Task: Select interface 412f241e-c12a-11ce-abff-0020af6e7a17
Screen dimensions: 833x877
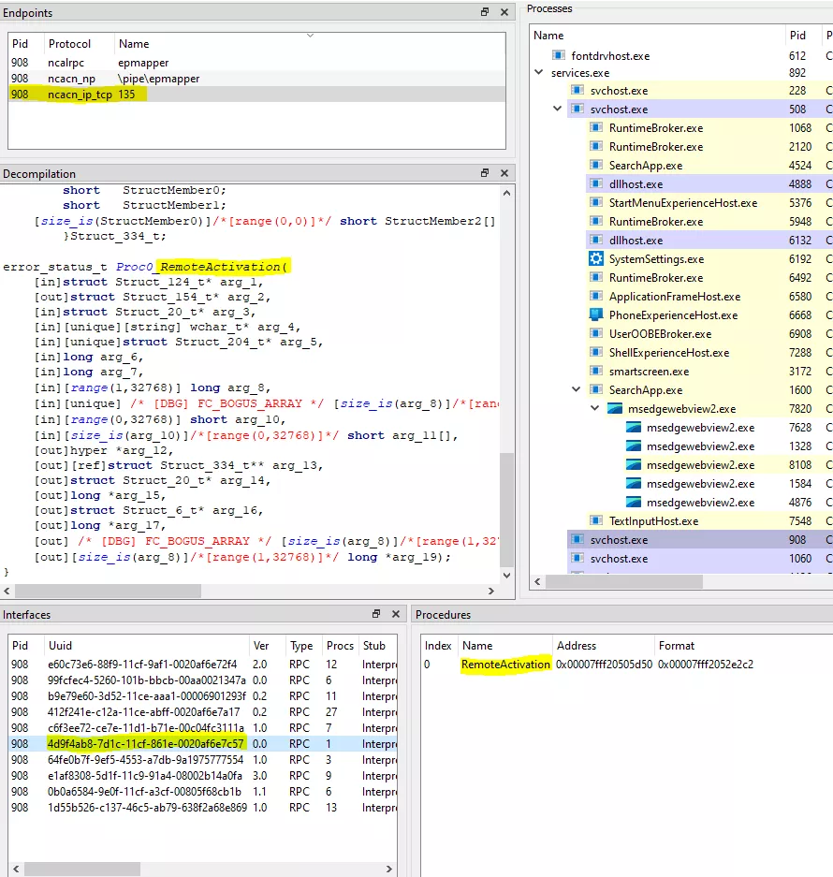Action: coord(202,712)
